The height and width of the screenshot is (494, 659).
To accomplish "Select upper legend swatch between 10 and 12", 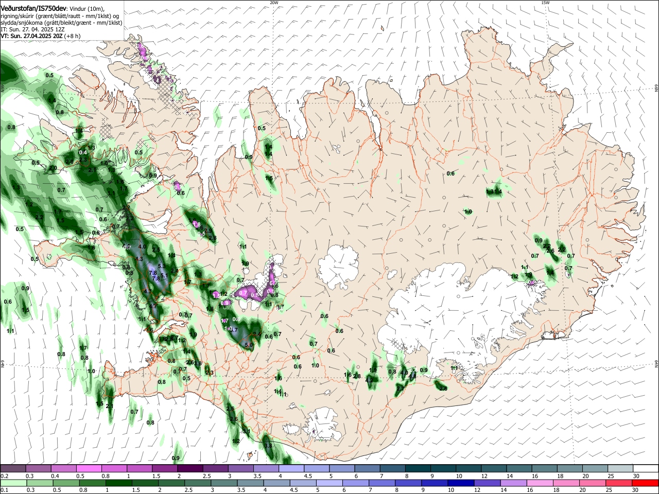I will coord(469,468).
